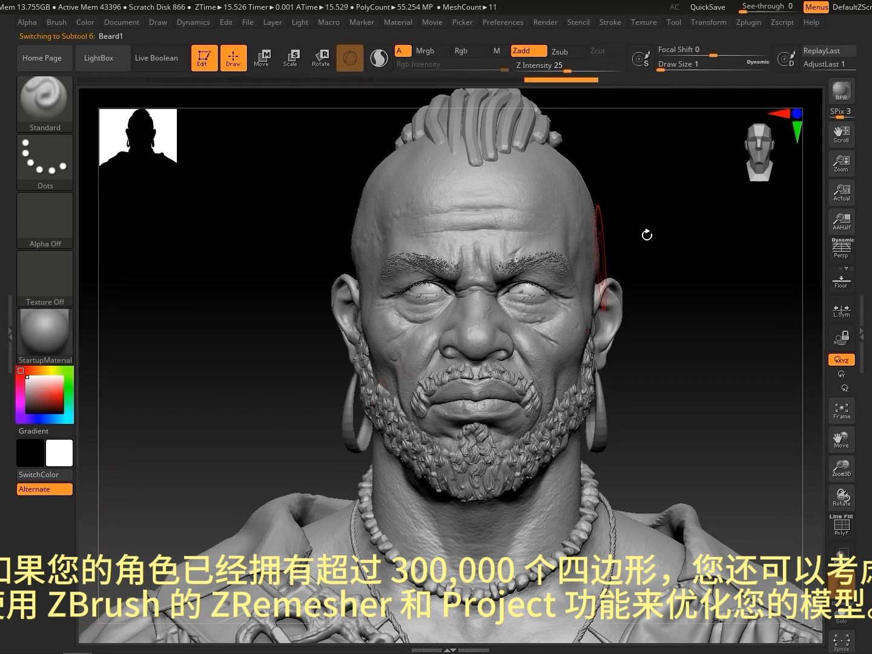Screen dimensions: 872x654
Task: Toggle Alternate color button
Action: 45,489
